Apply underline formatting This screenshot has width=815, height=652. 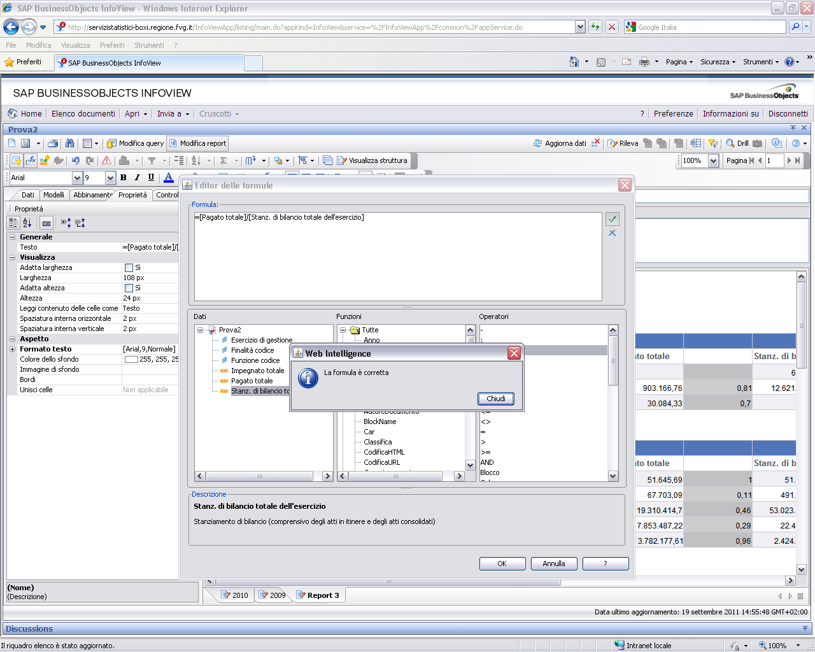pyautogui.click(x=151, y=178)
